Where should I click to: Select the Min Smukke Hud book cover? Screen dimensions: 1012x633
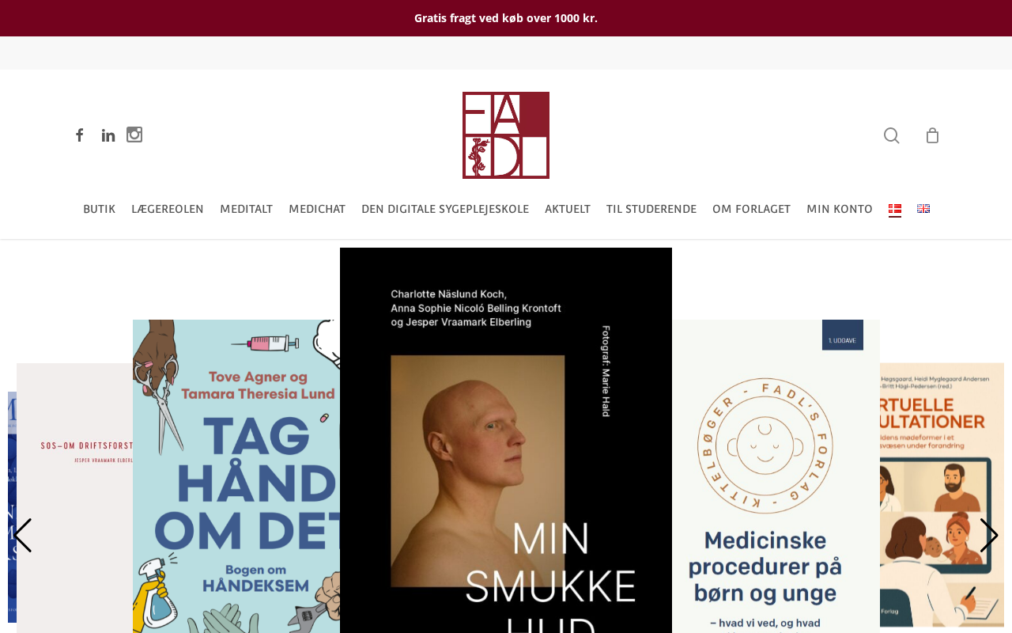click(506, 440)
